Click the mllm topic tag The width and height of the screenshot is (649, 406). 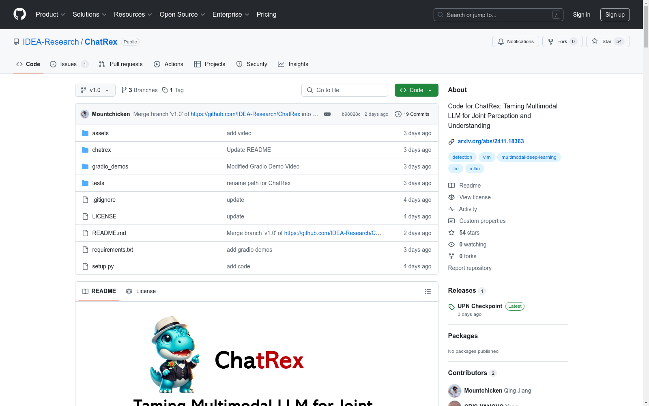click(x=475, y=168)
